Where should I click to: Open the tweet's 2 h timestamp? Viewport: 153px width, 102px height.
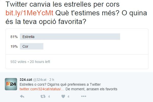click(52, 80)
